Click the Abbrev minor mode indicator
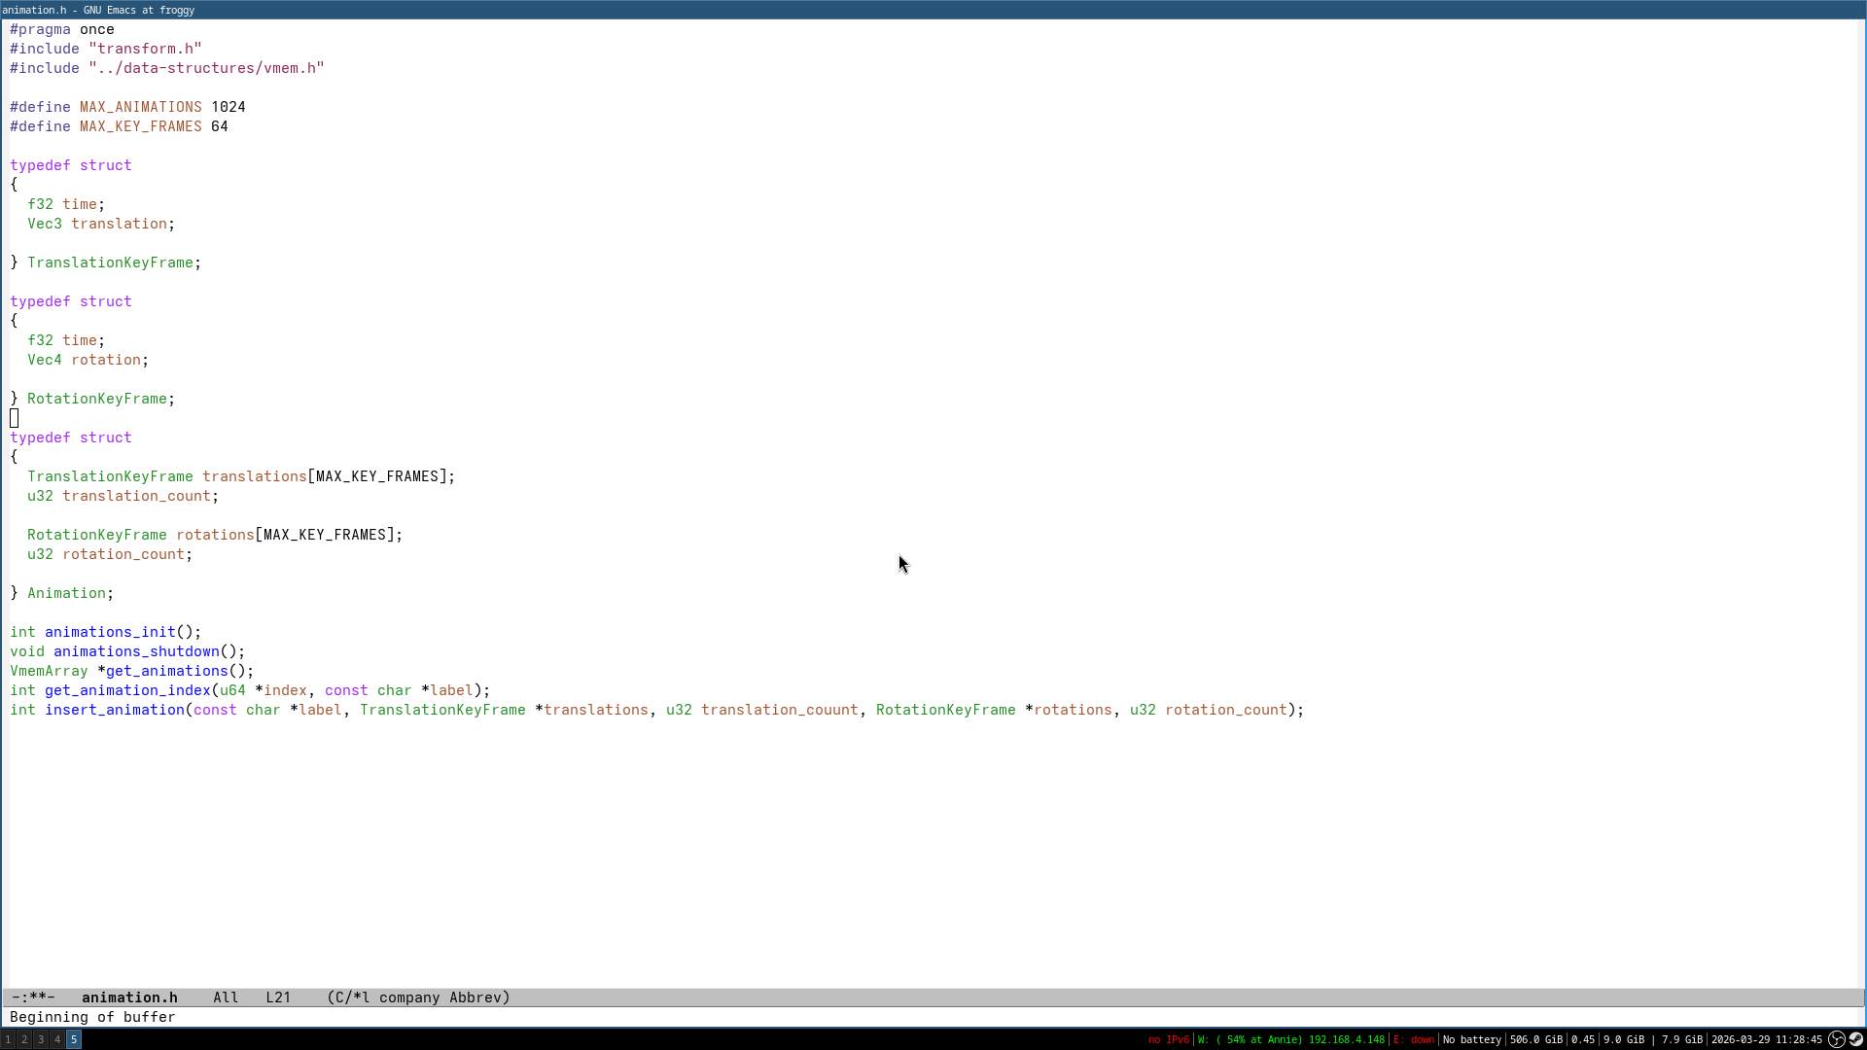Viewport: 1867px width, 1050px height. pos(475,997)
